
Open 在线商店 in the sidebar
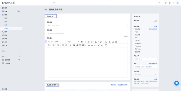(7, 60)
